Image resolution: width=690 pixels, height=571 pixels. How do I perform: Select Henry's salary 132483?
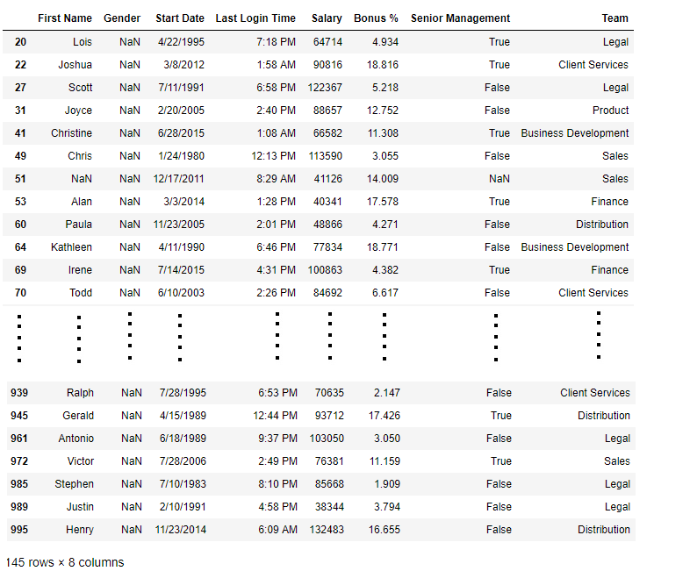pyautogui.click(x=327, y=530)
